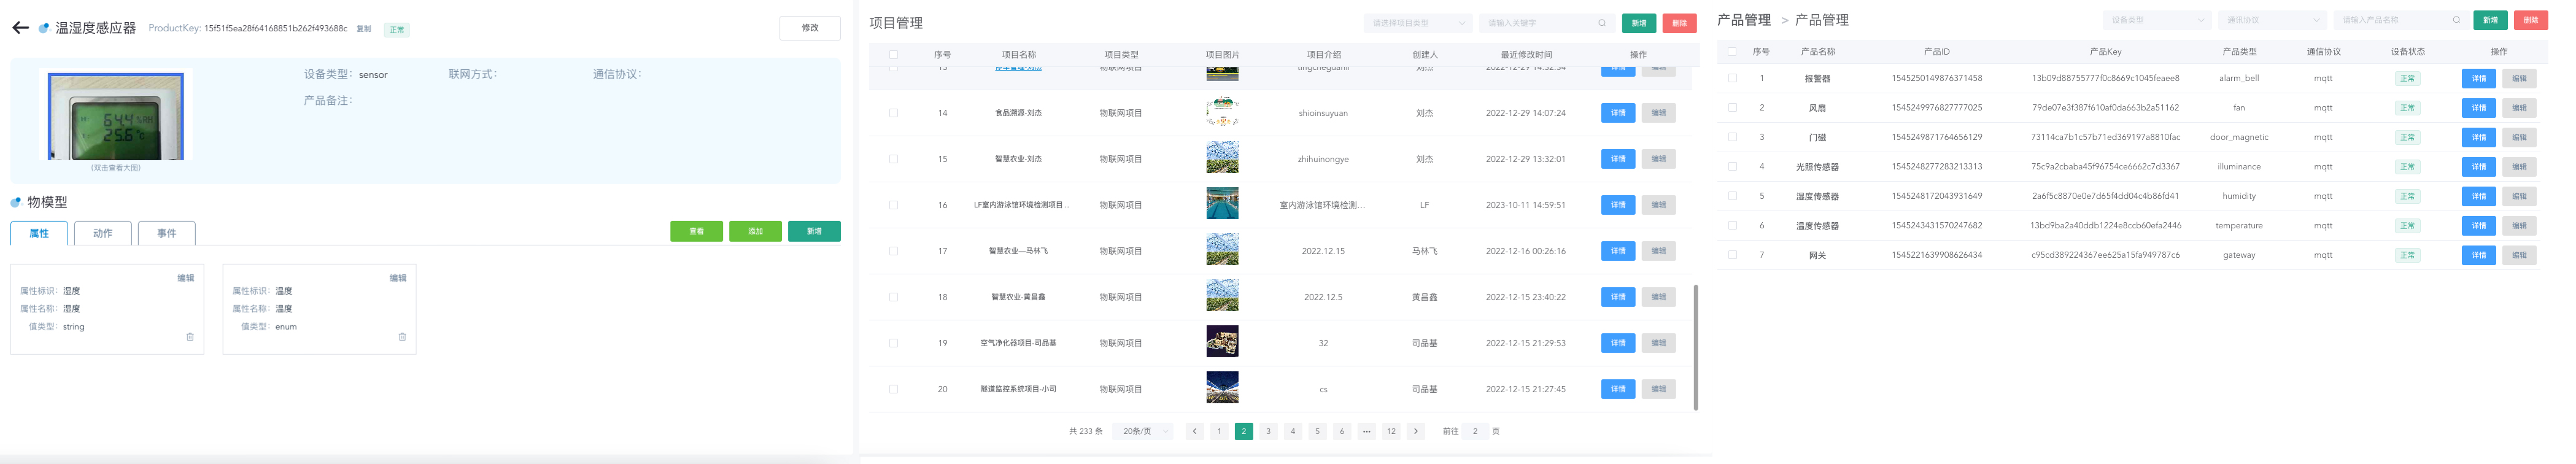Click the pagination ellipsis for more pages
The image size is (2576, 464).
1367,431
